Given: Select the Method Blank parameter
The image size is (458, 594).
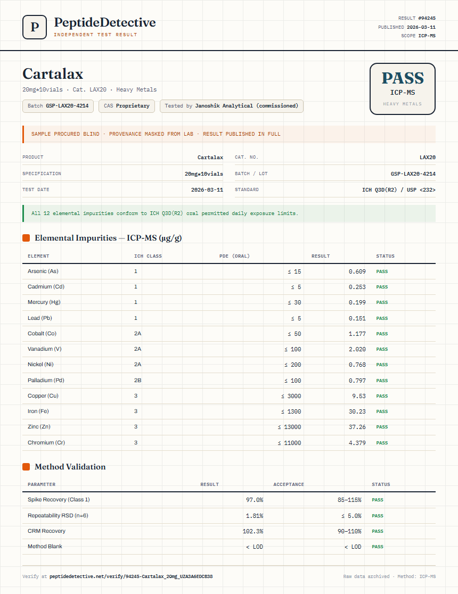Looking at the screenshot, I should click(x=45, y=546).
